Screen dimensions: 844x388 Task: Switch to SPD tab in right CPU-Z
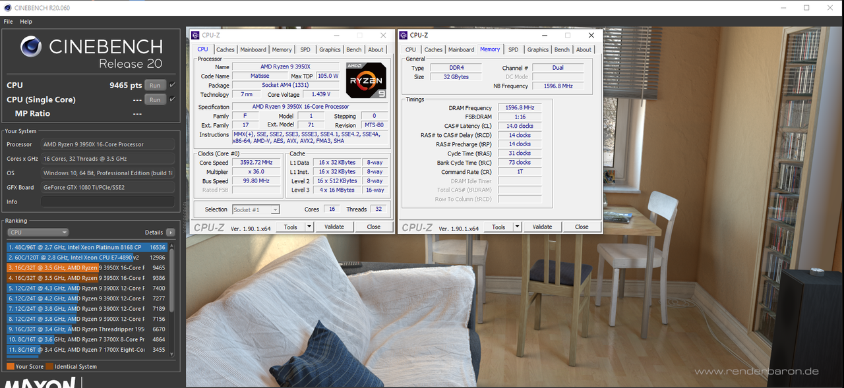(513, 49)
